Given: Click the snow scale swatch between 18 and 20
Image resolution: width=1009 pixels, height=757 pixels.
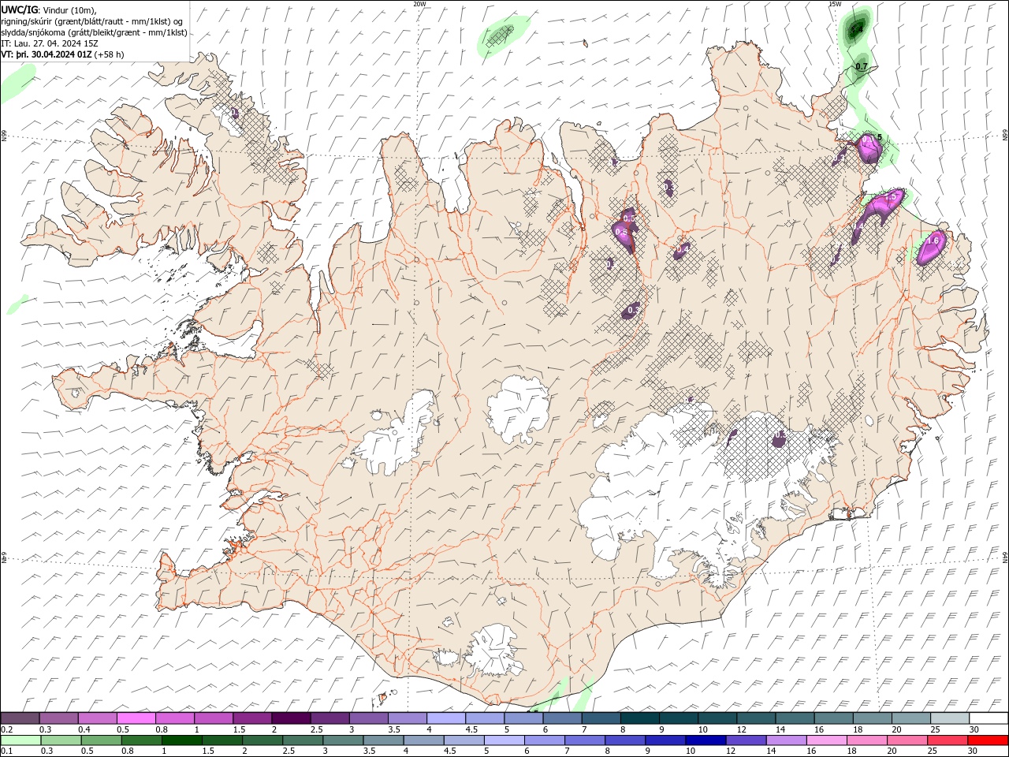Looking at the screenshot, I should [873, 718].
